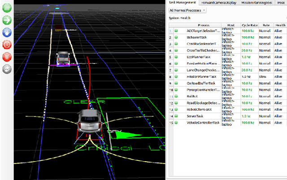Click the blue hand pause button

pos(7,32)
